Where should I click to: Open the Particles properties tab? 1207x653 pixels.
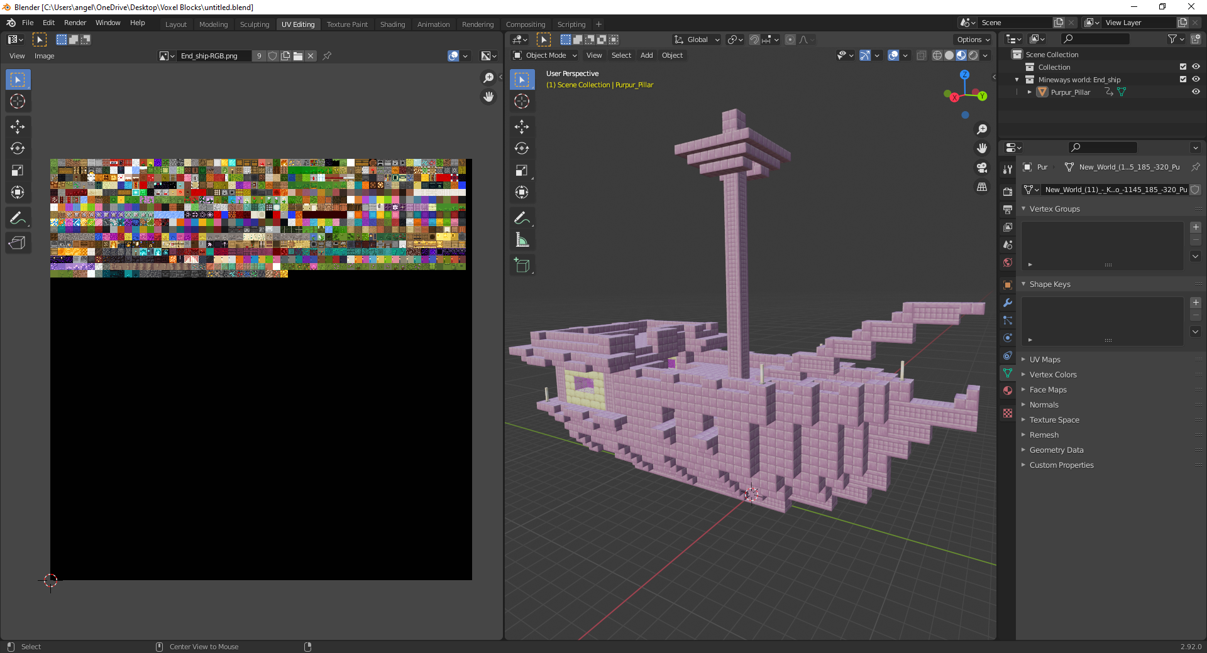(1008, 320)
